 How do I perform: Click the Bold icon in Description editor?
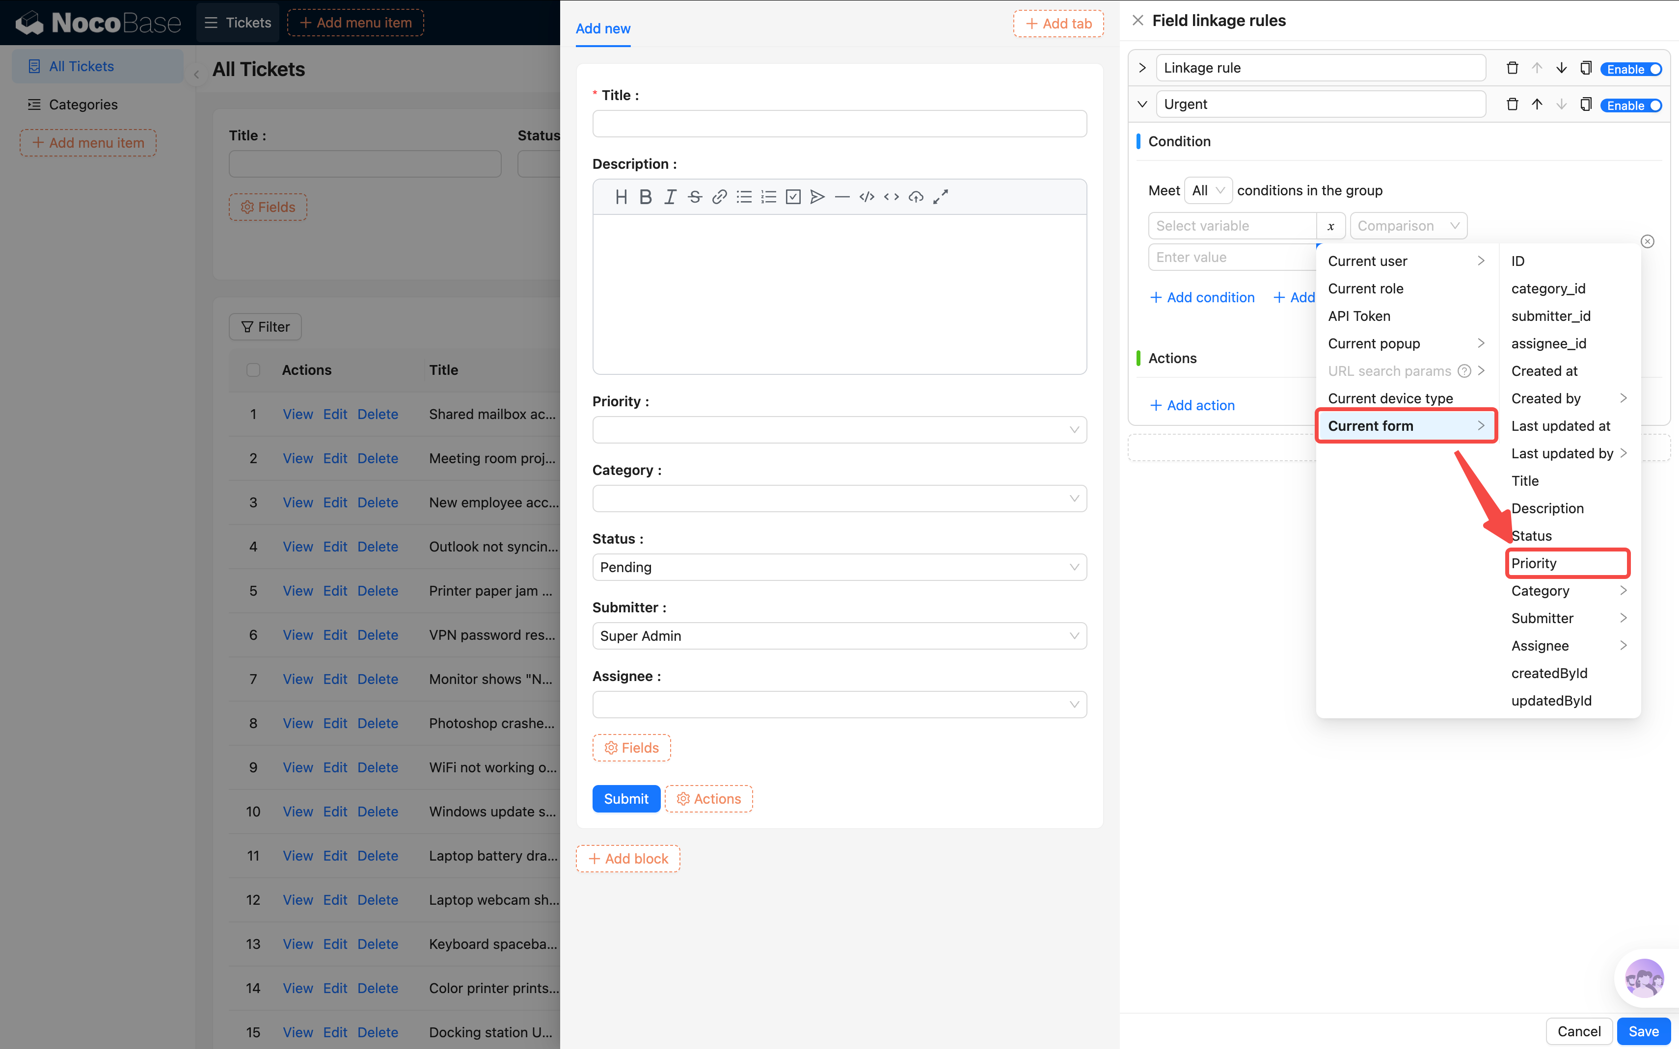pyautogui.click(x=646, y=197)
